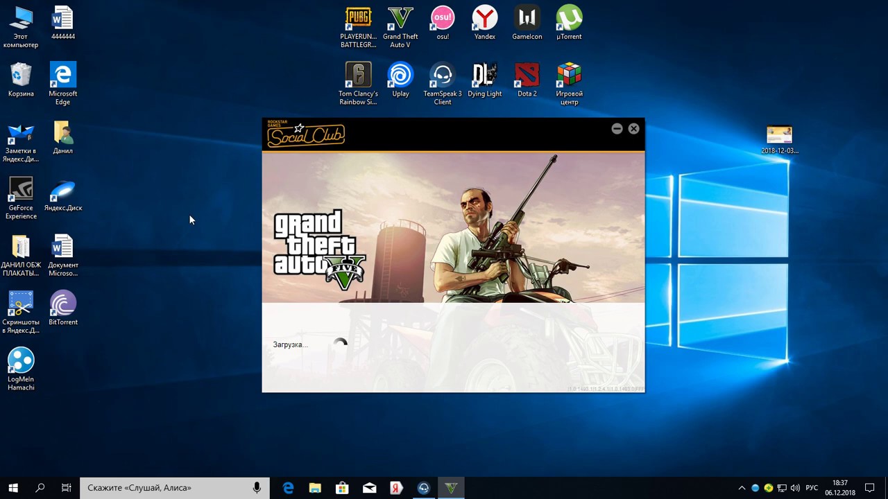The height and width of the screenshot is (499, 888).
Task: Open LogMeIn Hamachi shortcut
Action: click(21, 370)
